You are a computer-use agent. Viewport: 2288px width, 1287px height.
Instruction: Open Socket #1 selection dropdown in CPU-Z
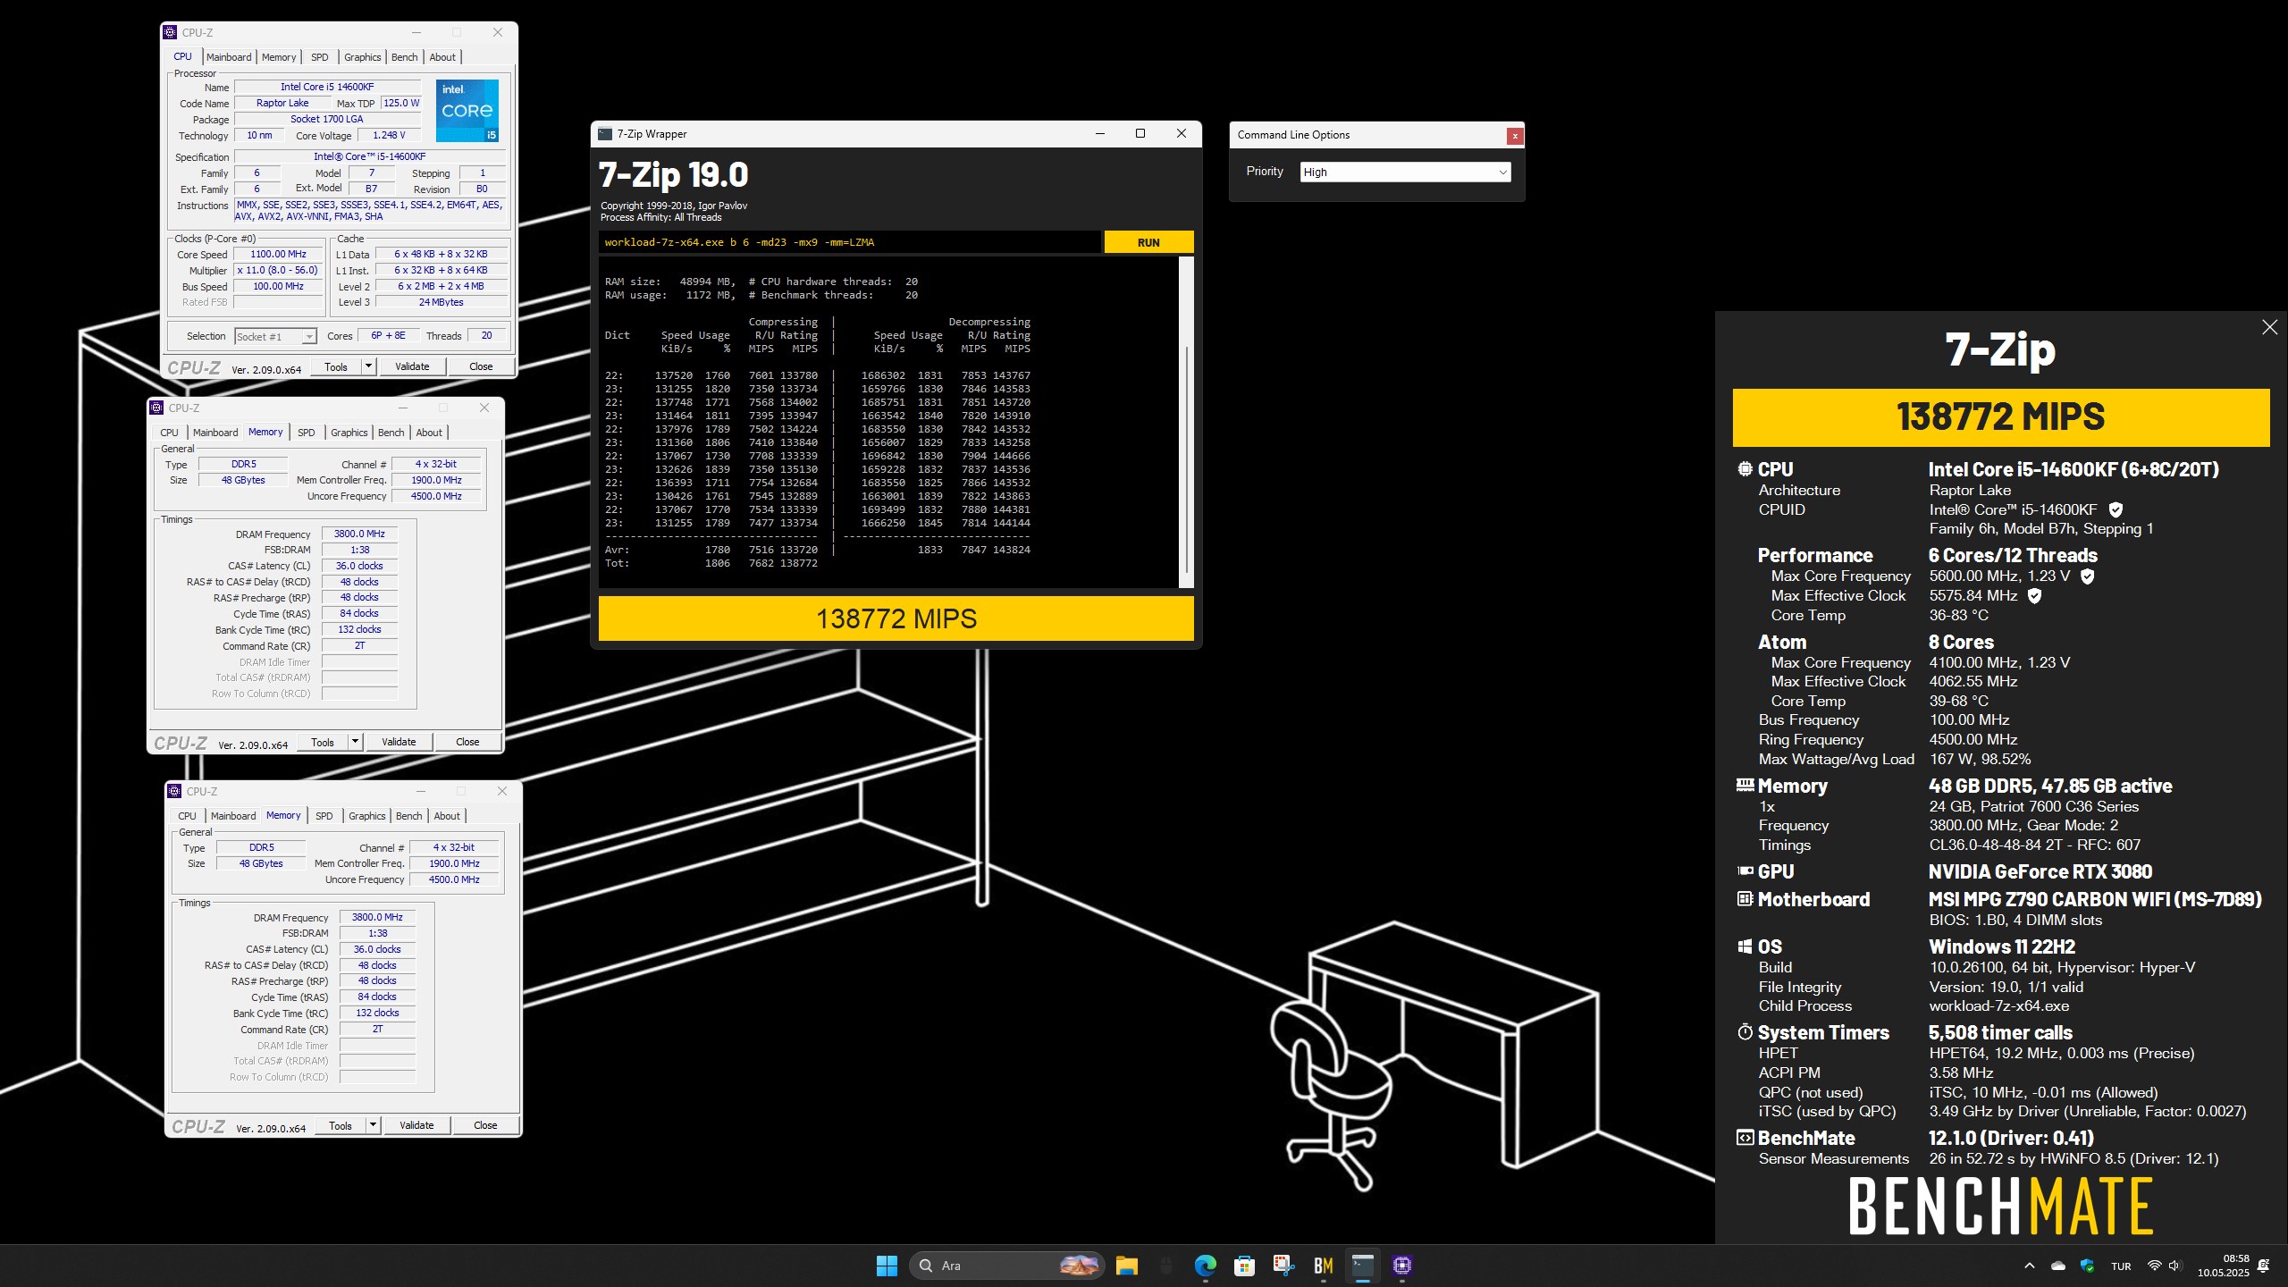[x=275, y=336]
